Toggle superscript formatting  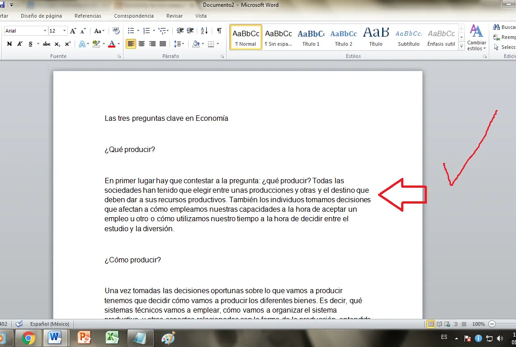(68, 44)
